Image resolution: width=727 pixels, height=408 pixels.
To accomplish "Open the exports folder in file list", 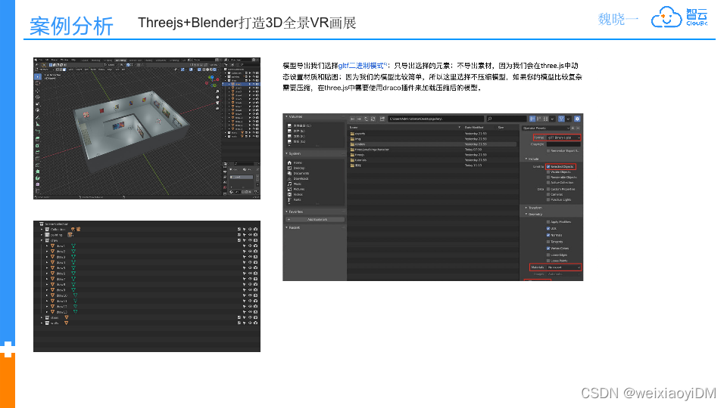I will (x=360, y=134).
